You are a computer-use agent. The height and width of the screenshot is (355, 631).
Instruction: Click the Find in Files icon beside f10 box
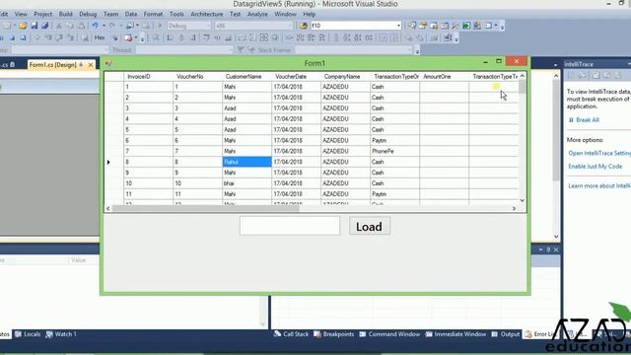[303, 26]
